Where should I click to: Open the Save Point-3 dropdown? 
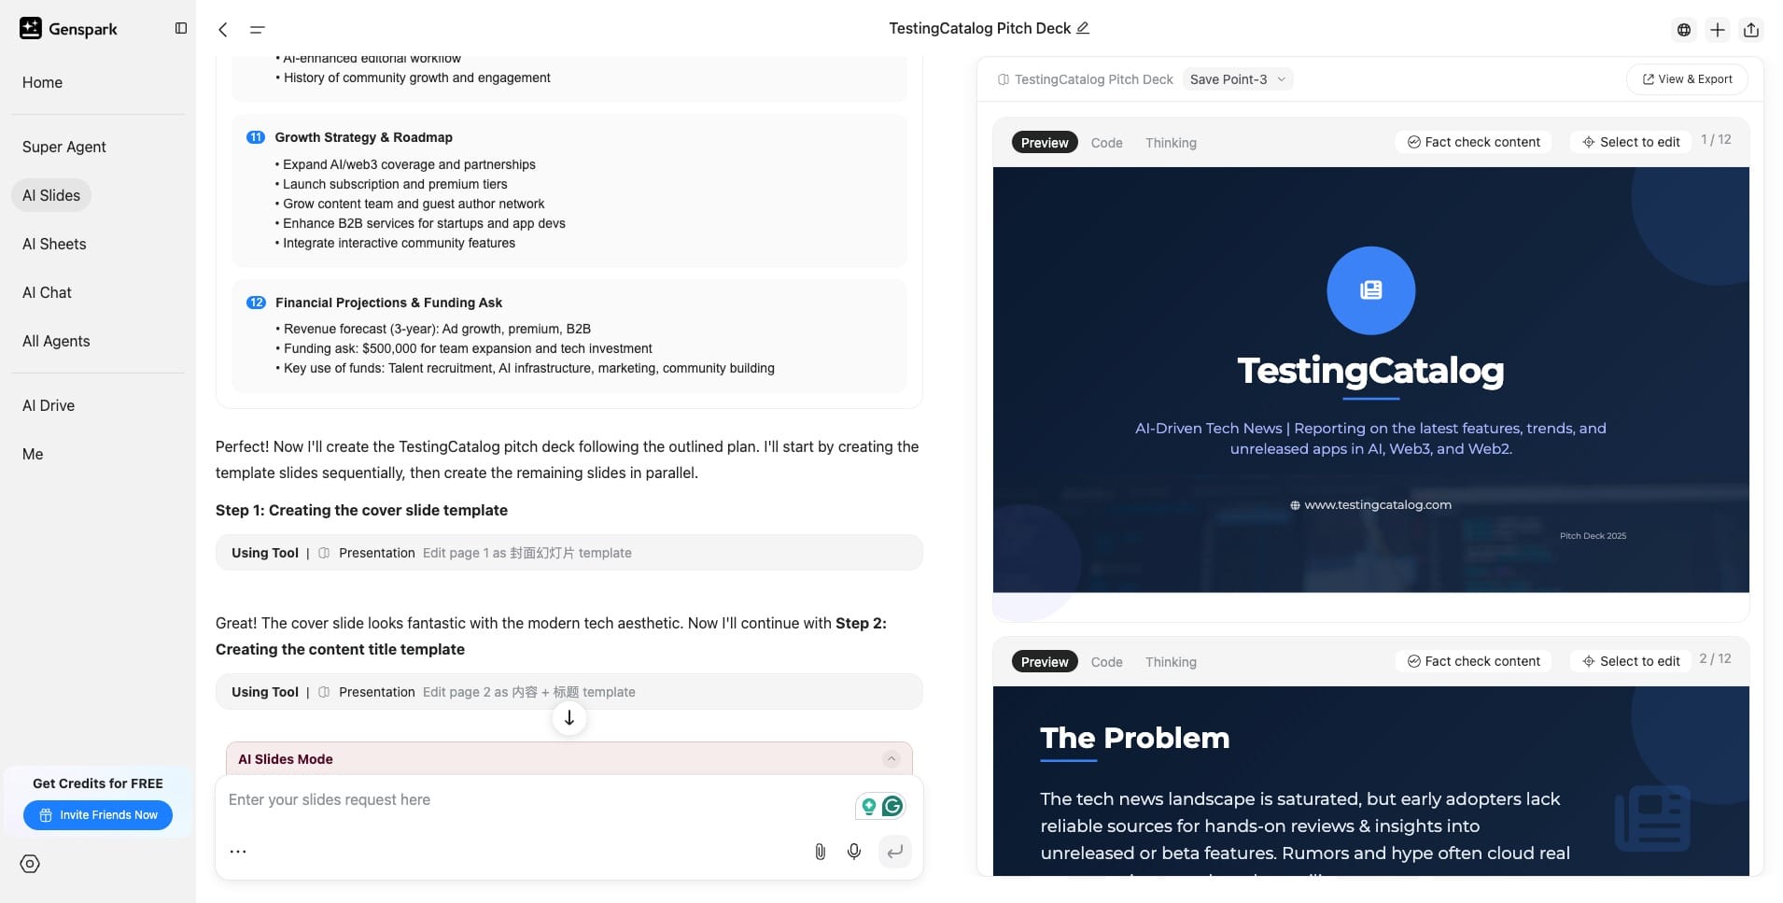point(1238,79)
